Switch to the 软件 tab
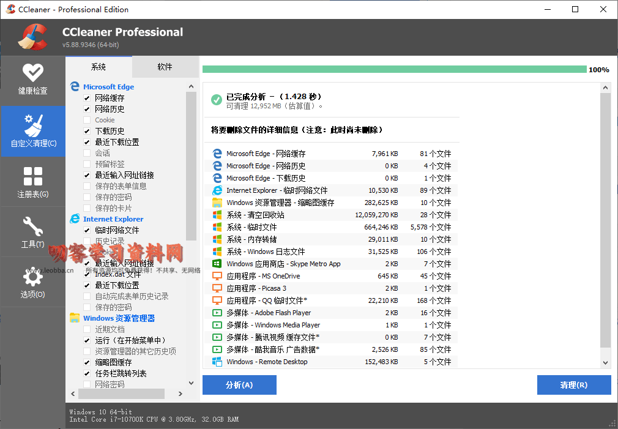The width and height of the screenshot is (618, 429). point(165,67)
